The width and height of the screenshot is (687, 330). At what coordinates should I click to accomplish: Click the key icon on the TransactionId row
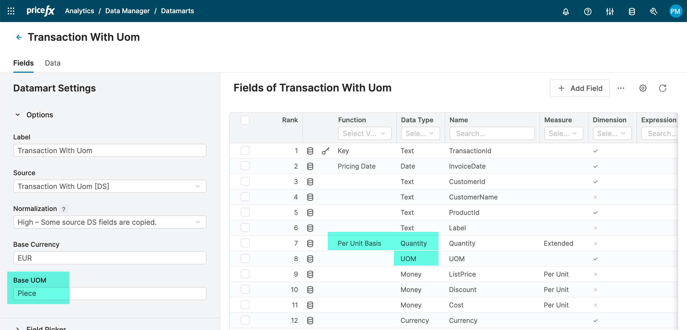[x=326, y=151]
